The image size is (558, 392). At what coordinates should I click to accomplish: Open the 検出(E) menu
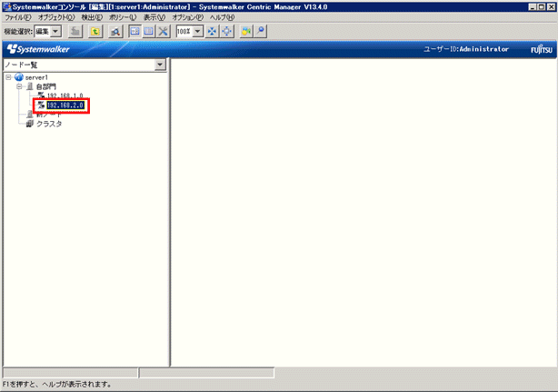pos(92,17)
